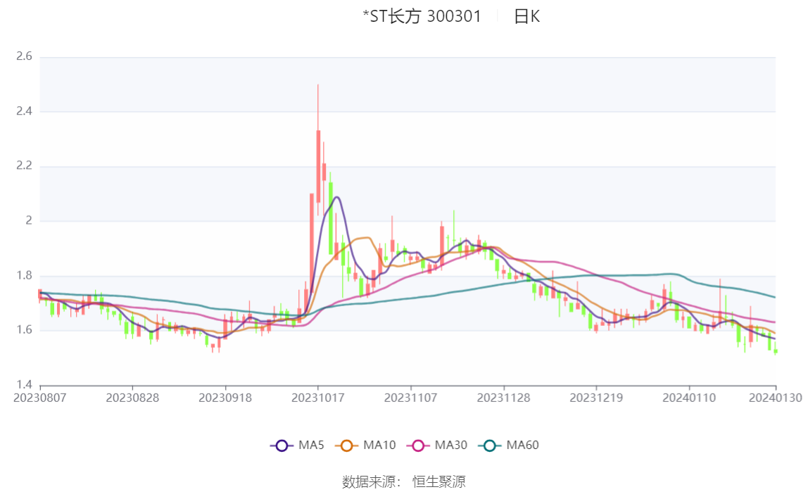Click the y-axis value 1.4
808x492 pixels.
point(24,385)
